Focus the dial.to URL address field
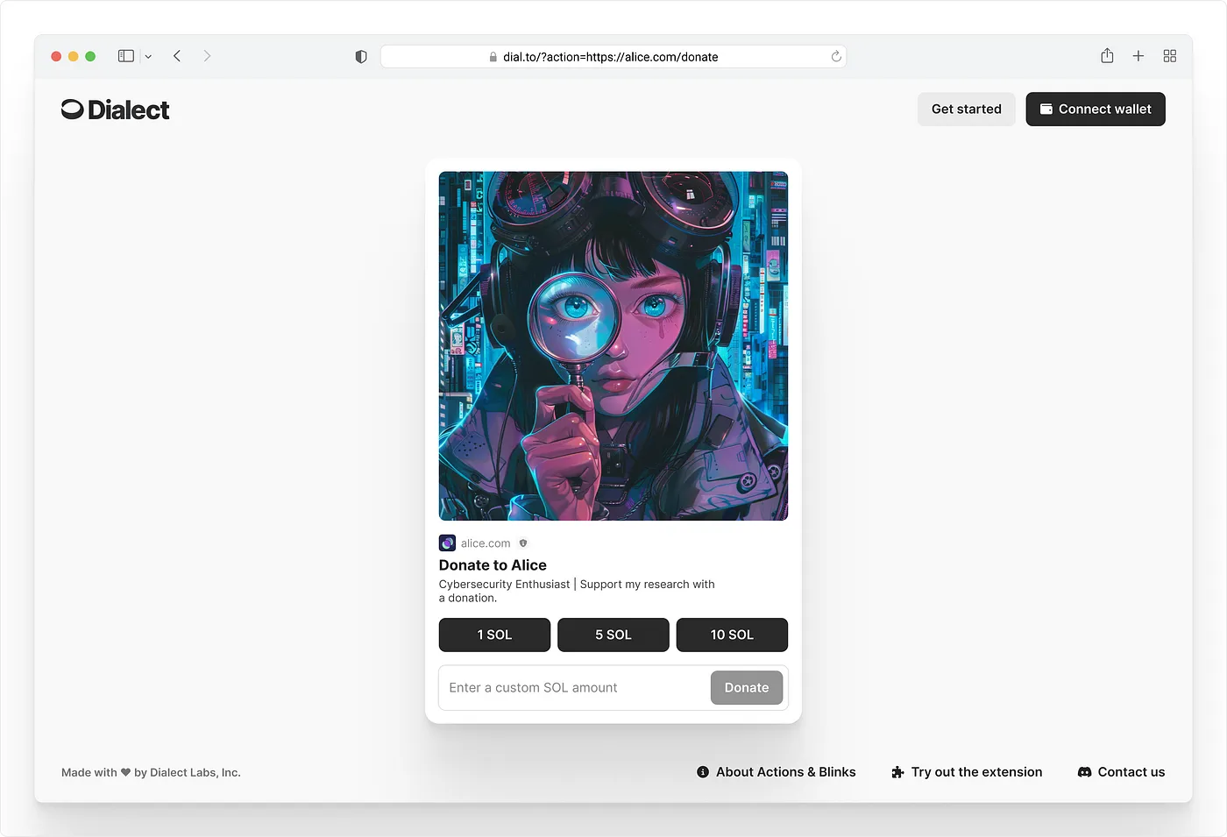This screenshot has height=837, width=1227. 613,57
